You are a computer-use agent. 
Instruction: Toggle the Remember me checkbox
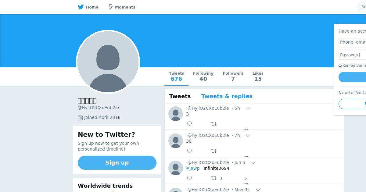340,66
